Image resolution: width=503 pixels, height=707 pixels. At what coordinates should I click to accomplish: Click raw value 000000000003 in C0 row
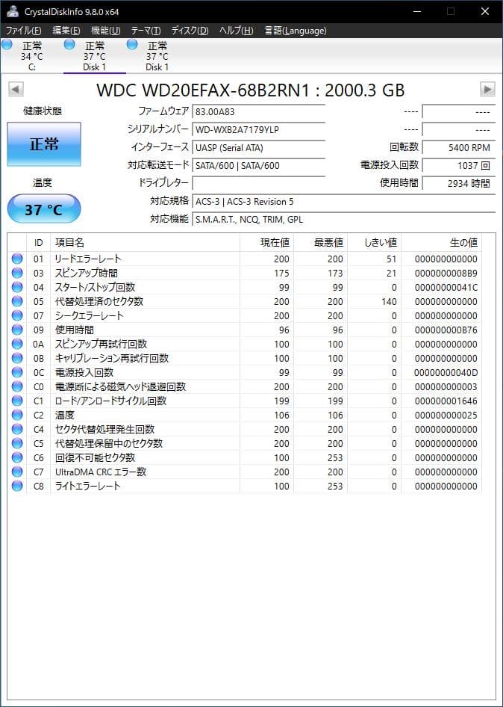446,386
